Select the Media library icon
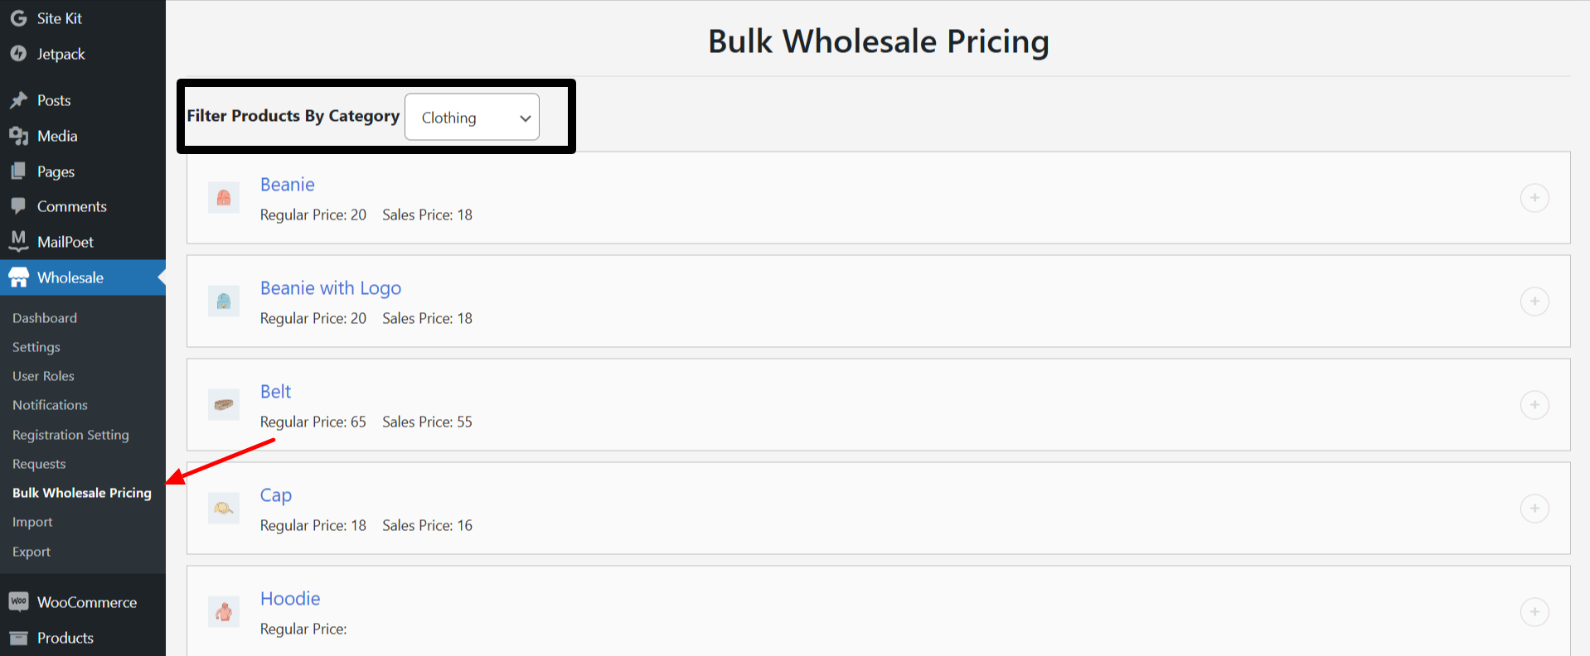The width and height of the screenshot is (1590, 656). coord(18,135)
